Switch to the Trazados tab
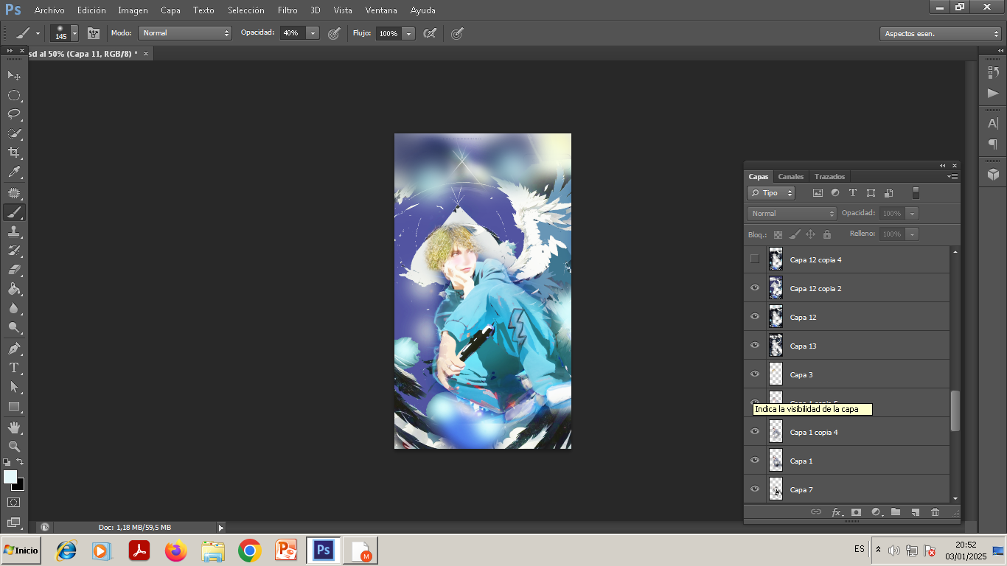The image size is (1007, 566). click(x=829, y=177)
